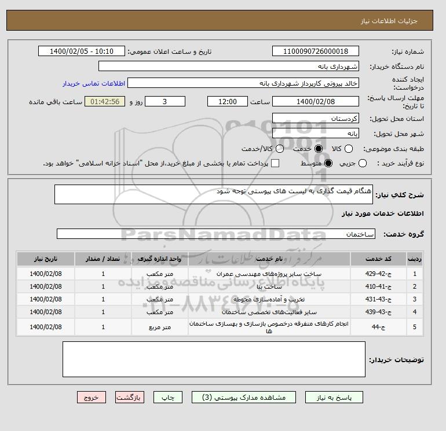Click service code ج-43-431 cell
Viewport: 446px width, 431px height.
pyautogui.click(x=378, y=299)
